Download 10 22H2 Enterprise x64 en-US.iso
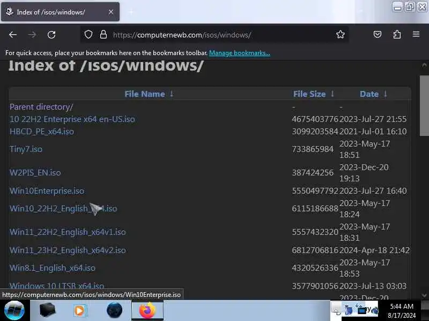 point(72,119)
